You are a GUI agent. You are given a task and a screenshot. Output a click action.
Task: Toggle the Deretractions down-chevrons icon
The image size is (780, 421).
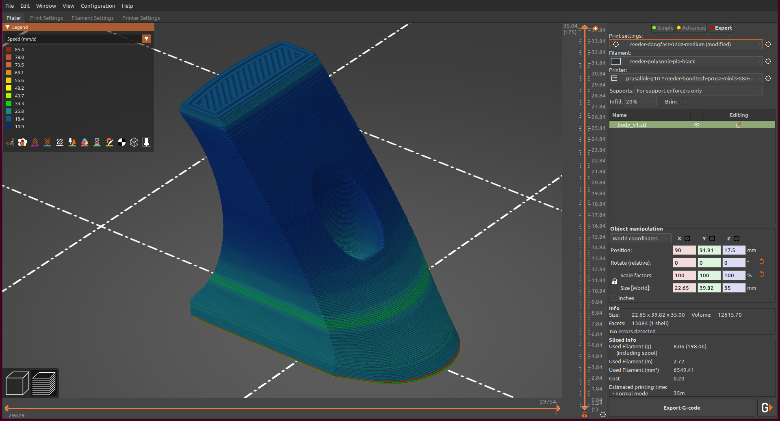[x=48, y=142]
